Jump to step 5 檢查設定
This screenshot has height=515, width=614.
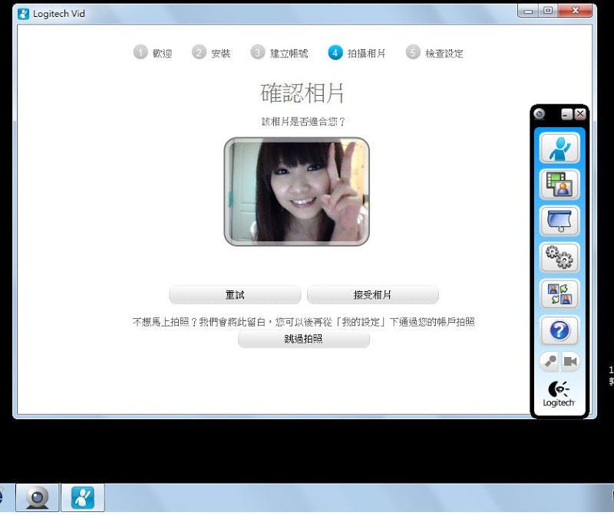pos(435,53)
